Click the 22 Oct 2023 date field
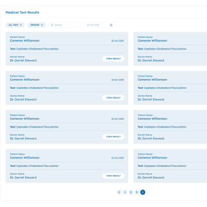This screenshot has width=207, height=207. coord(100,25)
